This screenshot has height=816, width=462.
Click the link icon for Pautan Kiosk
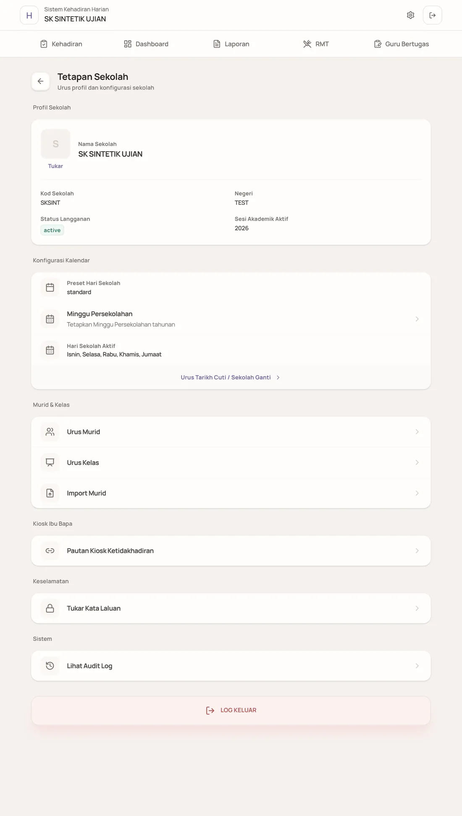(50, 551)
